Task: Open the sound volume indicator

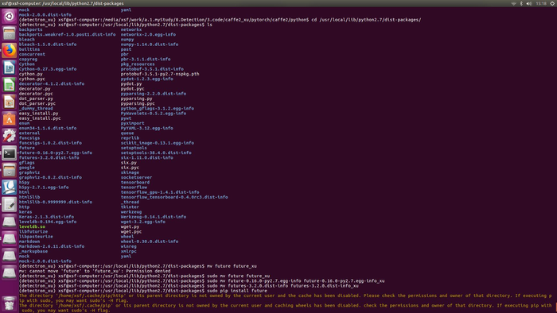Action: (528, 3)
